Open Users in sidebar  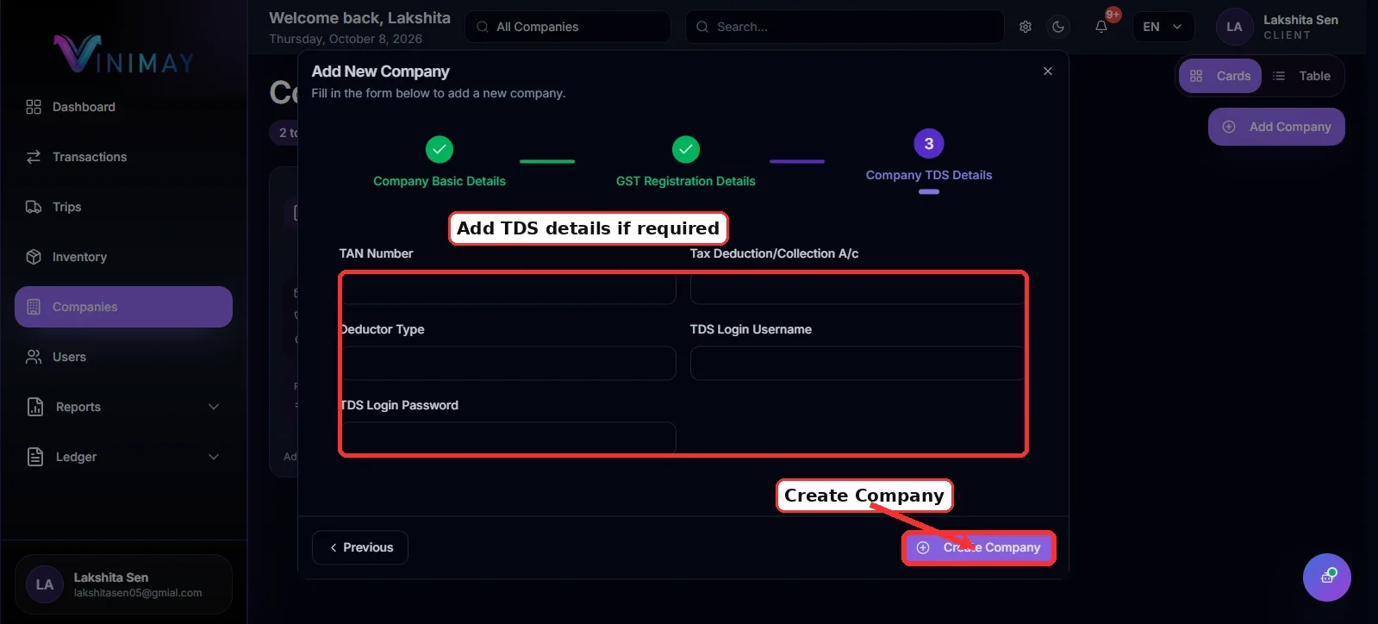(x=123, y=357)
